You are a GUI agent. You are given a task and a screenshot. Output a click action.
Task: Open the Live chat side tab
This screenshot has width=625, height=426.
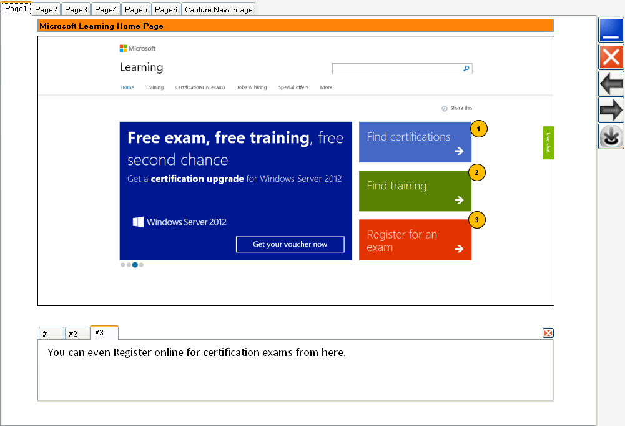pos(548,142)
